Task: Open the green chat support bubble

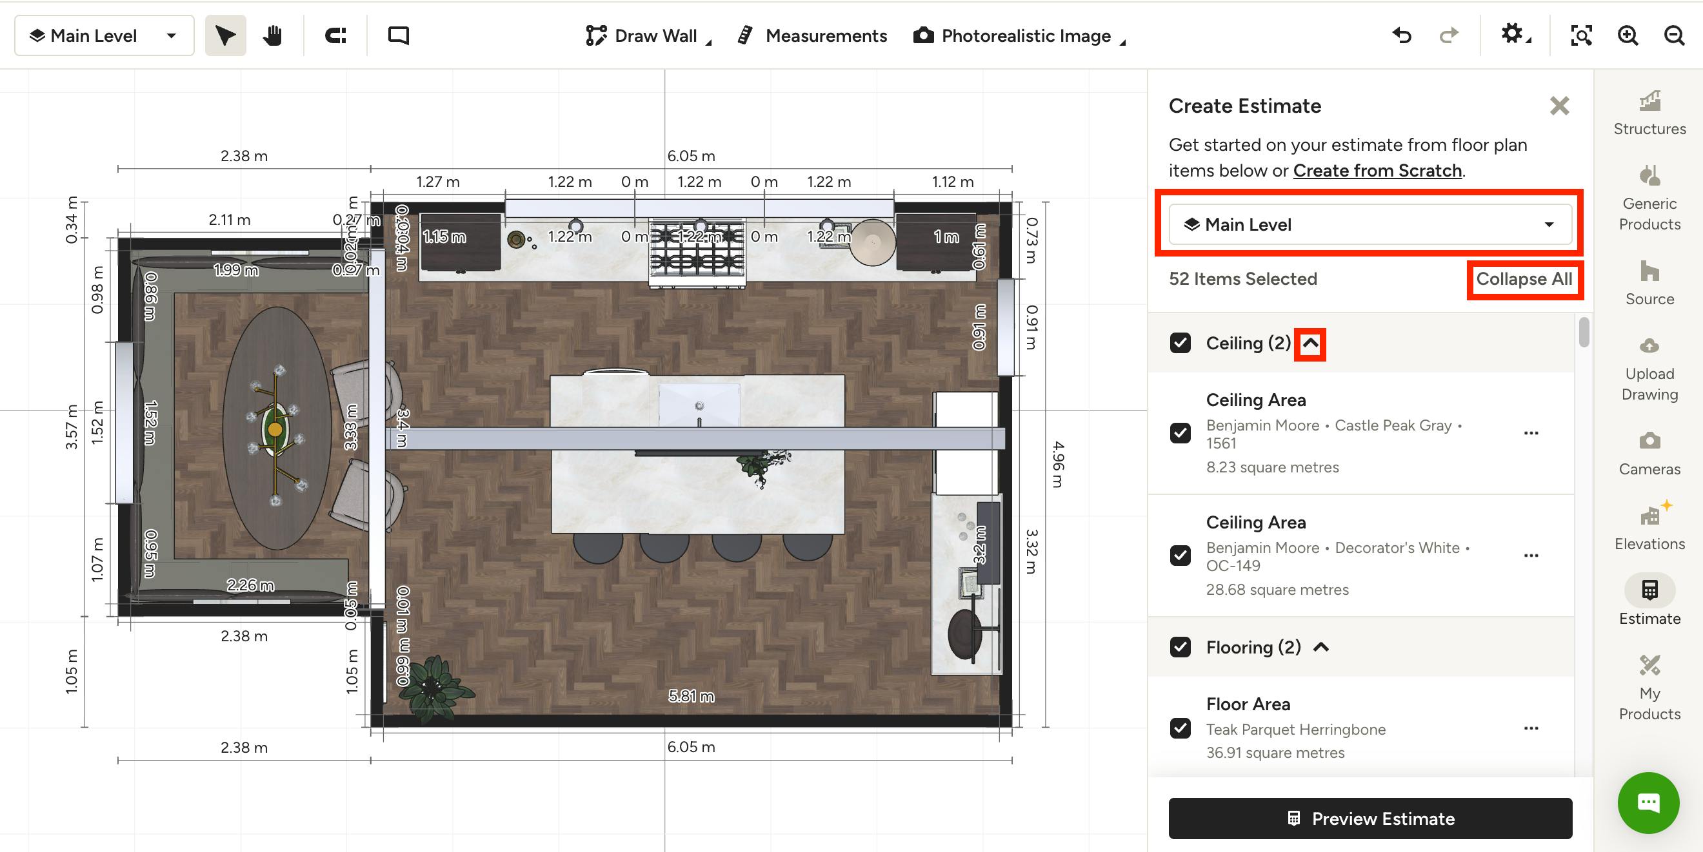Action: coord(1648,802)
